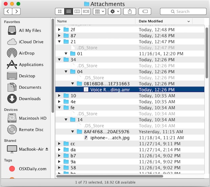210x187 pixels.
Task: Select MacBook-Air under Shared
Action: pos(25,149)
